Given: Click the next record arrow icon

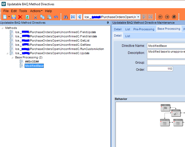Looking at the screenshot, I should click(144, 17).
